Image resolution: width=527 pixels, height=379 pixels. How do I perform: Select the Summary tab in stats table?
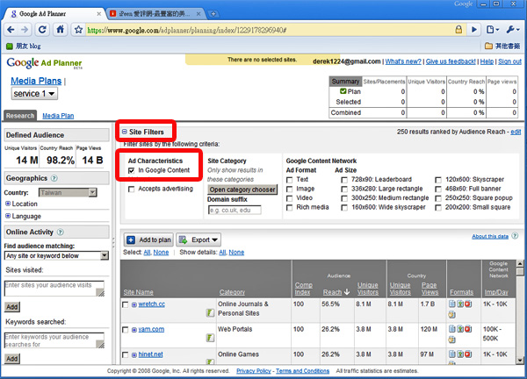[x=345, y=82]
